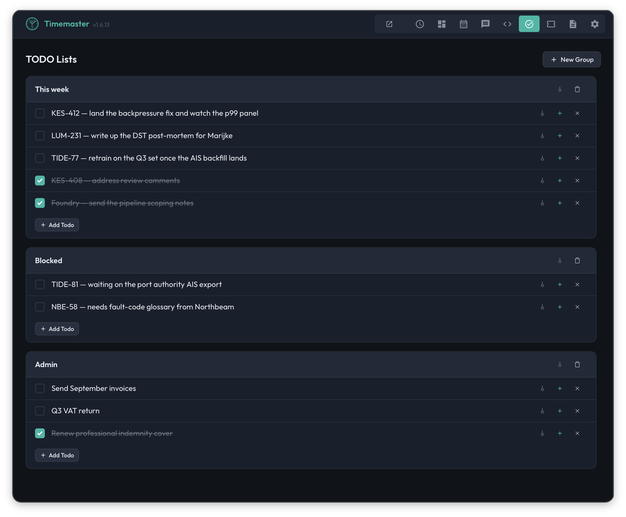
Task: Pin the Admin group header
Action: [x=560, y=365]
